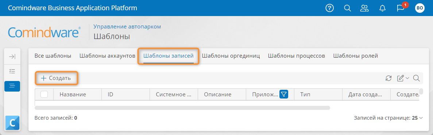Click the Comindware logo
This screenshot has width=433, height=135.
coord(45,32)
